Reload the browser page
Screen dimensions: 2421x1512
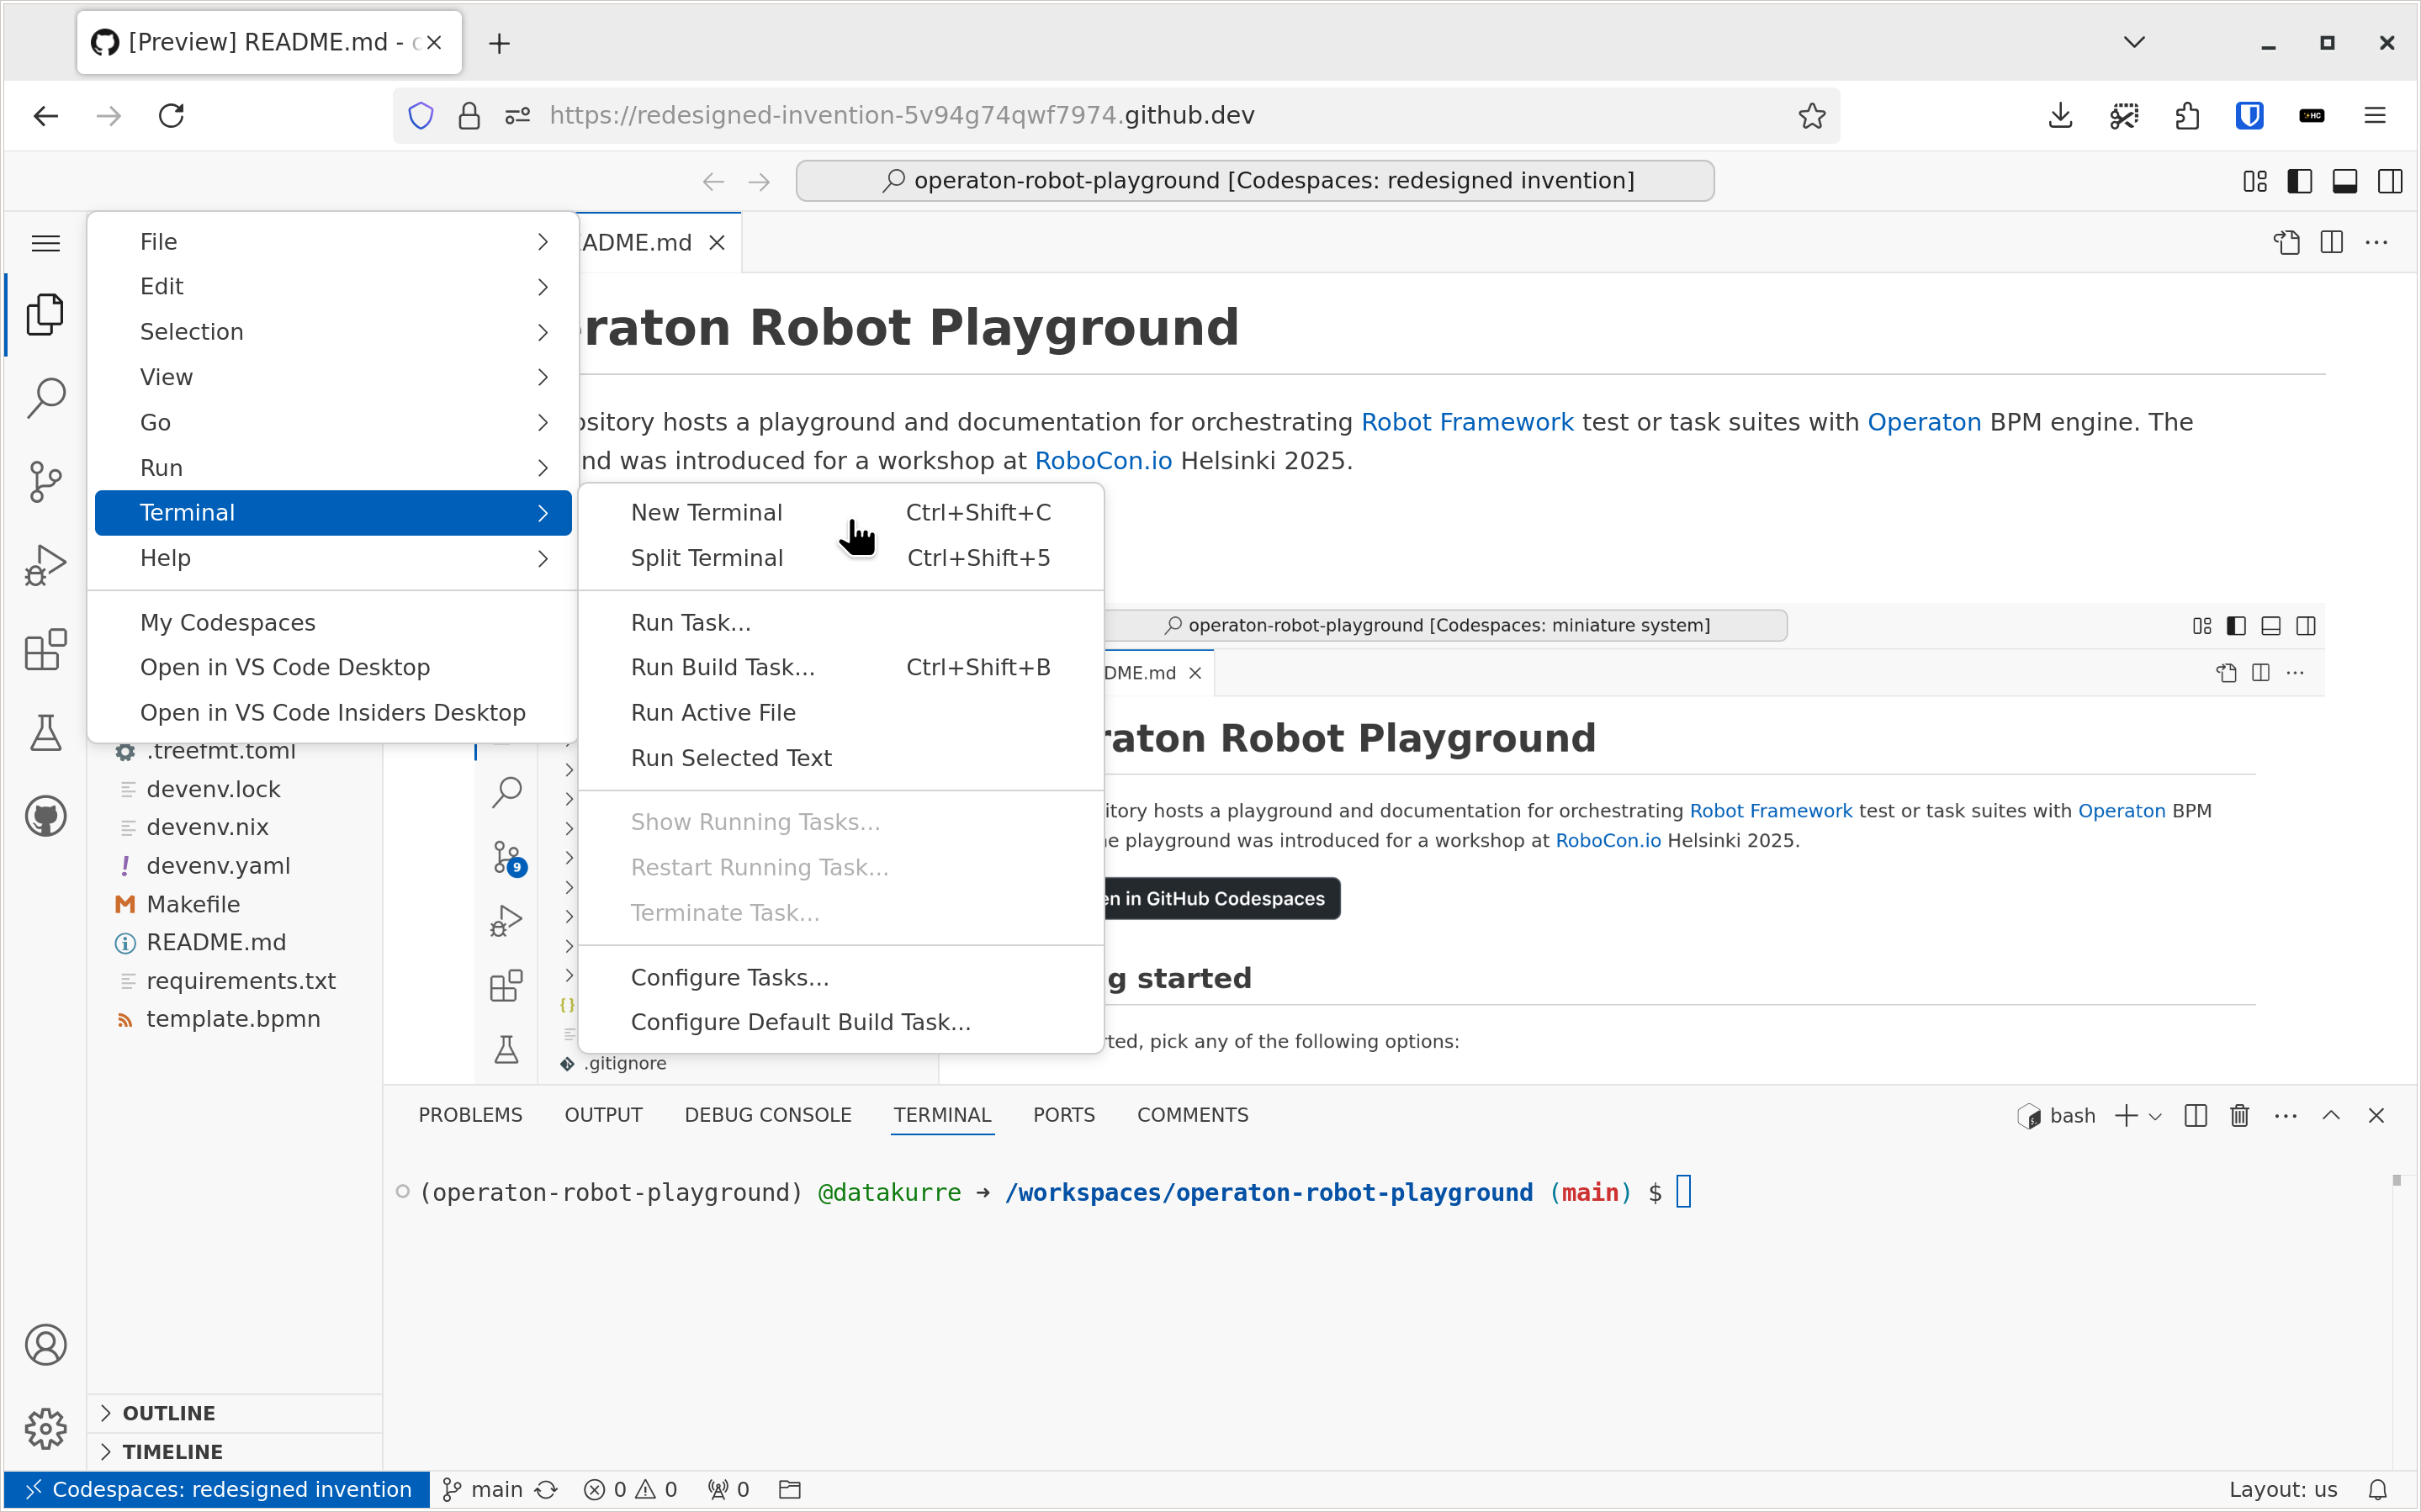171,116
